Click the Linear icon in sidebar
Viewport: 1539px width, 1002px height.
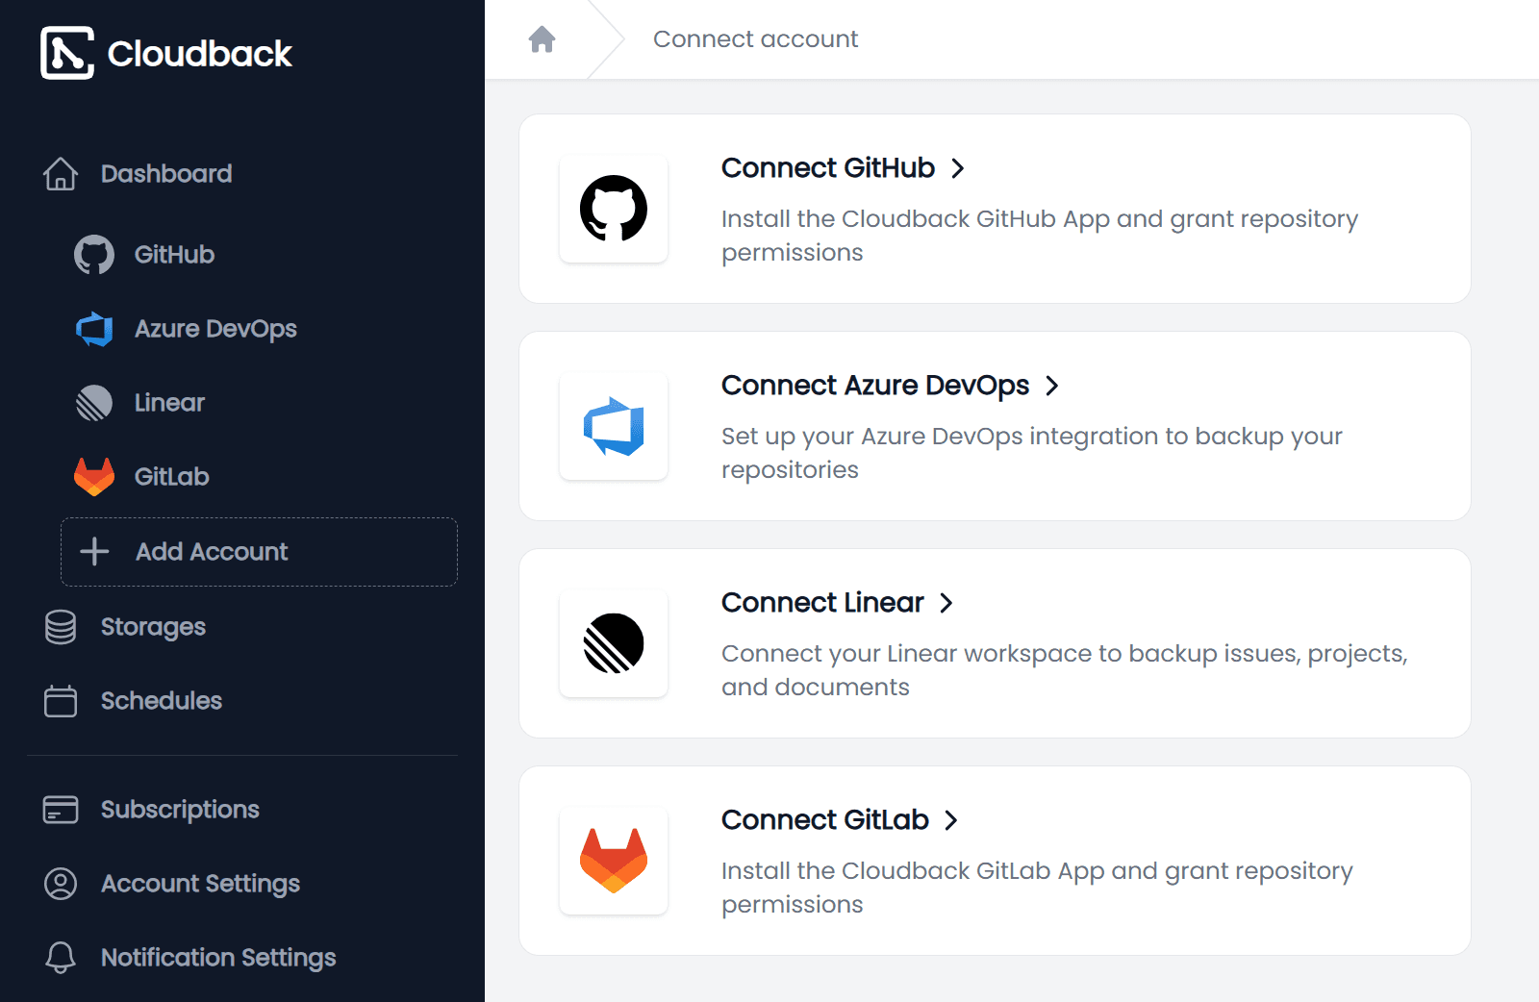tap(94, 403)
